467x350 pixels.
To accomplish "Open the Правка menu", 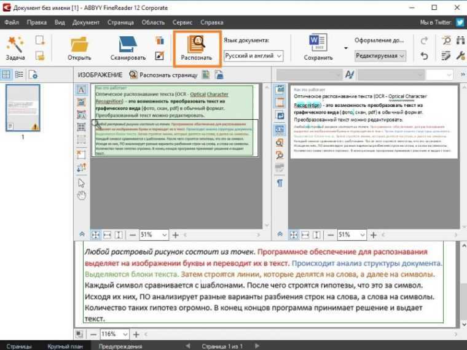I will [x=37, y=22].
